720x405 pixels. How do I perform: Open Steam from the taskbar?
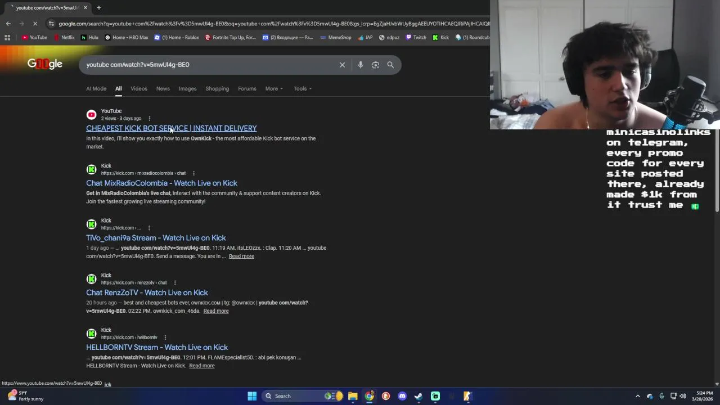coord(418,396)
